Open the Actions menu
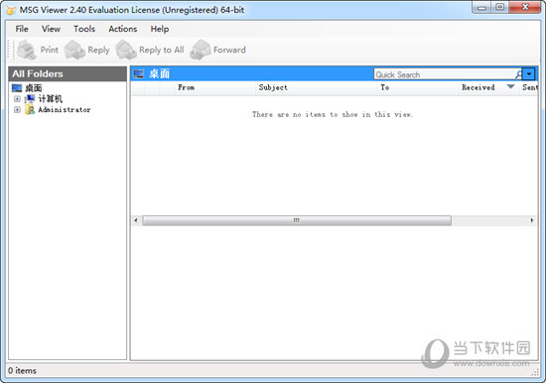Image resolution: width=546 pixels, height=383 pixels. (x=122, y=29)
